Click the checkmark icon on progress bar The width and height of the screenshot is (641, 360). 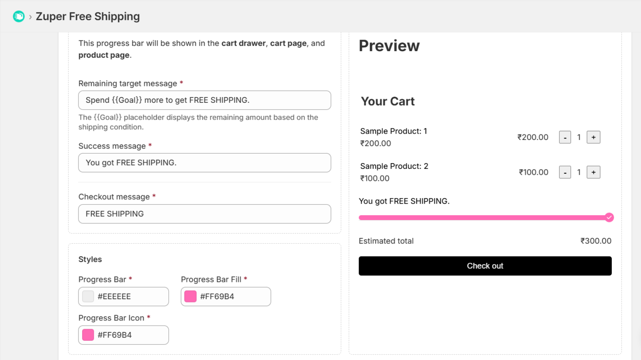point(609,218)
